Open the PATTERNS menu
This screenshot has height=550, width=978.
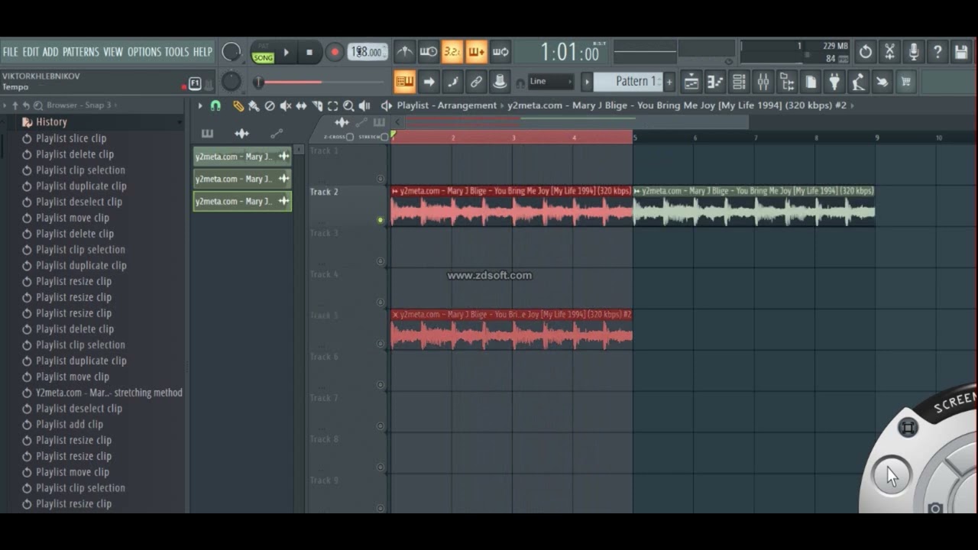point(81,52)
